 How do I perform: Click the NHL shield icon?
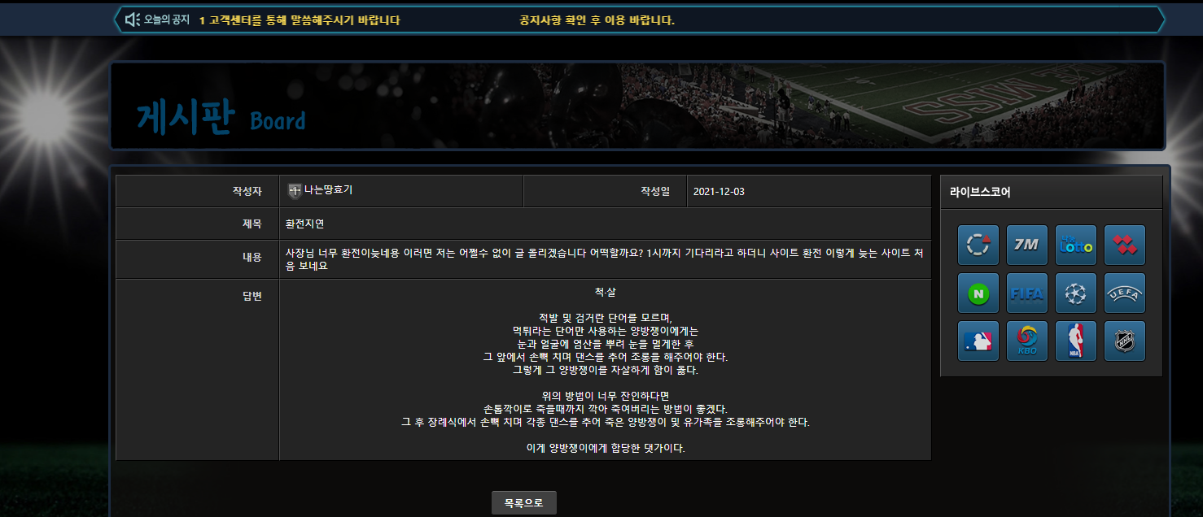[1125, 341]
